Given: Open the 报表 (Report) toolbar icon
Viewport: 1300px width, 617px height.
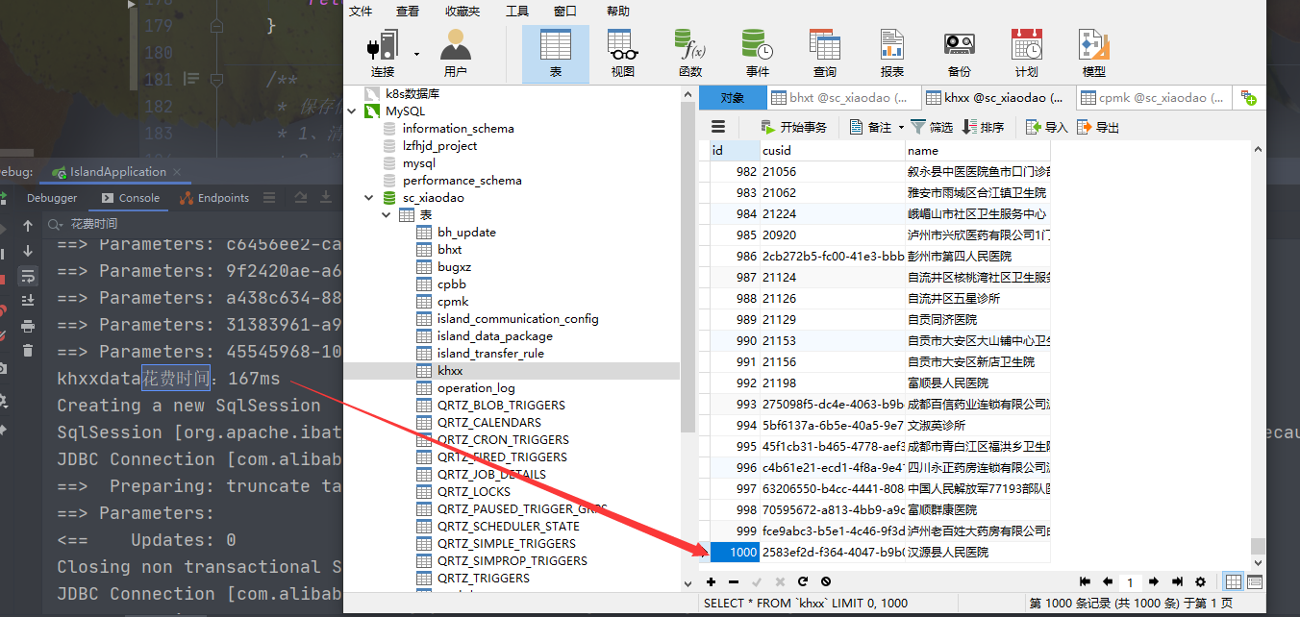Looking at the screenshot, I should (x=892, y=53).
